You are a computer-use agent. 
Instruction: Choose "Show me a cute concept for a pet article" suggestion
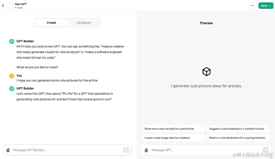tap(173, 129)
